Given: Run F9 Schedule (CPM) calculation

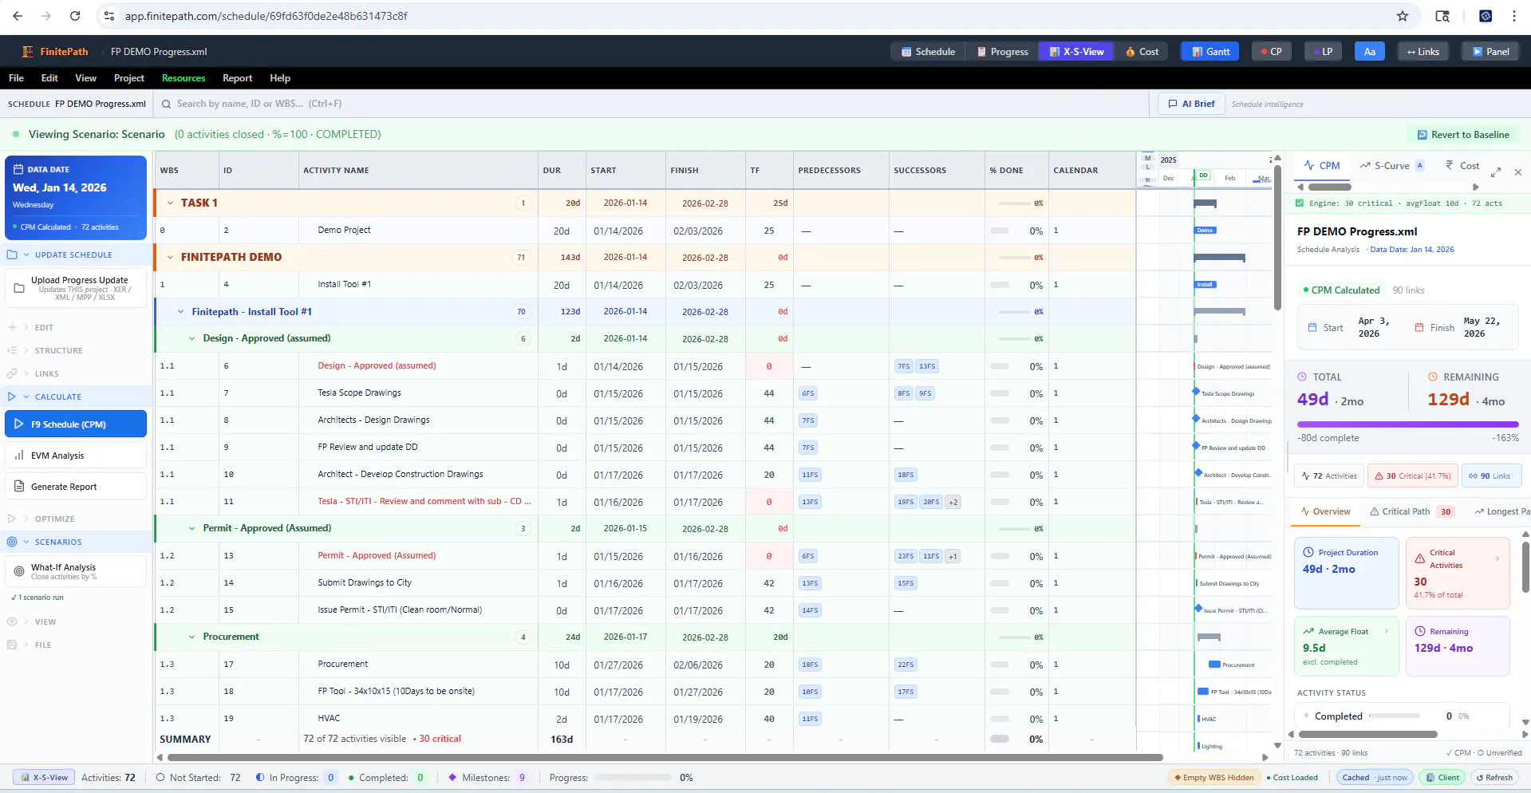Looking at the screenshot, I should (x=76, y=424).
